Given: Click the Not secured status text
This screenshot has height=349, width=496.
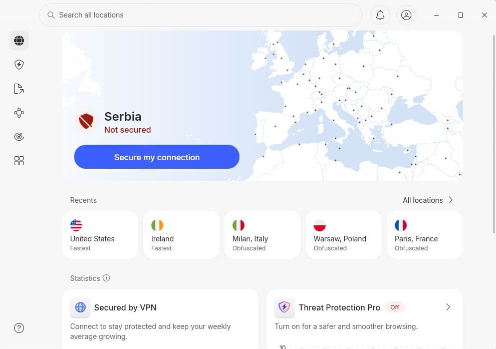Looking at the screenshot, I should tap(127, 130).
